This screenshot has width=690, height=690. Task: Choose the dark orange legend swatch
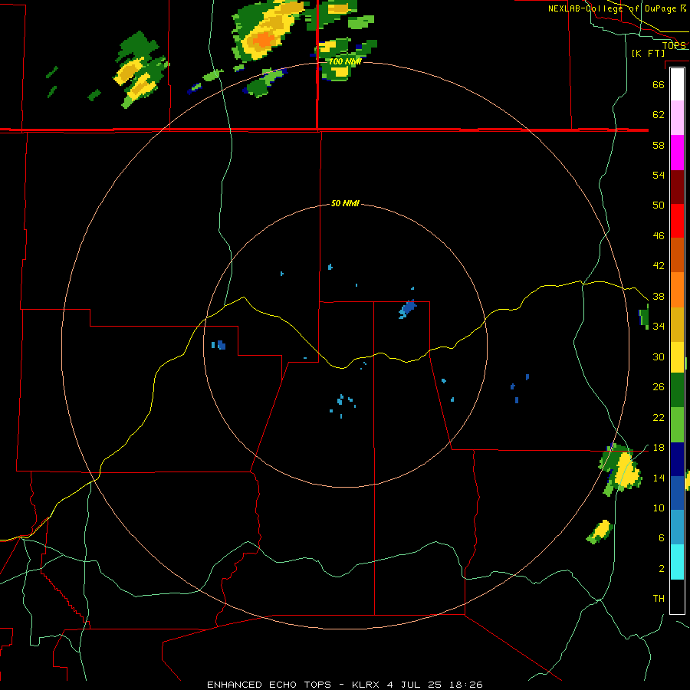(677, 255)
